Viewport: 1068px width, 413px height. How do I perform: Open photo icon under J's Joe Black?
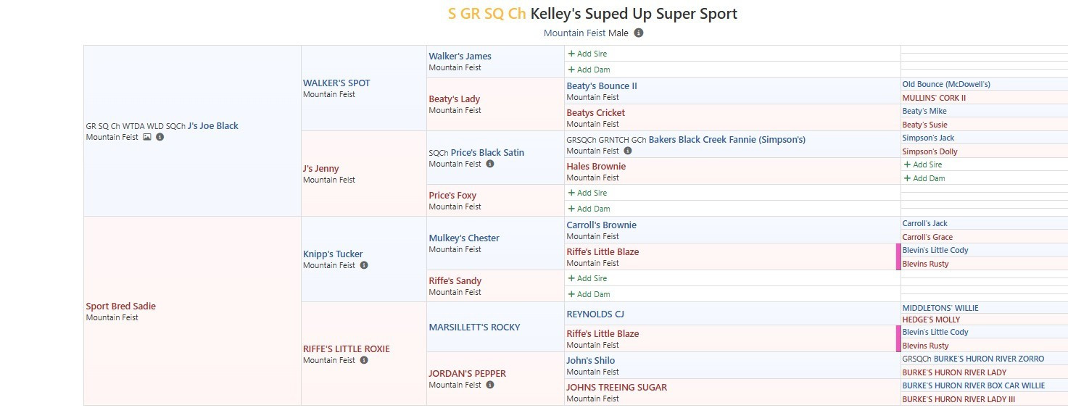(147, 137)
